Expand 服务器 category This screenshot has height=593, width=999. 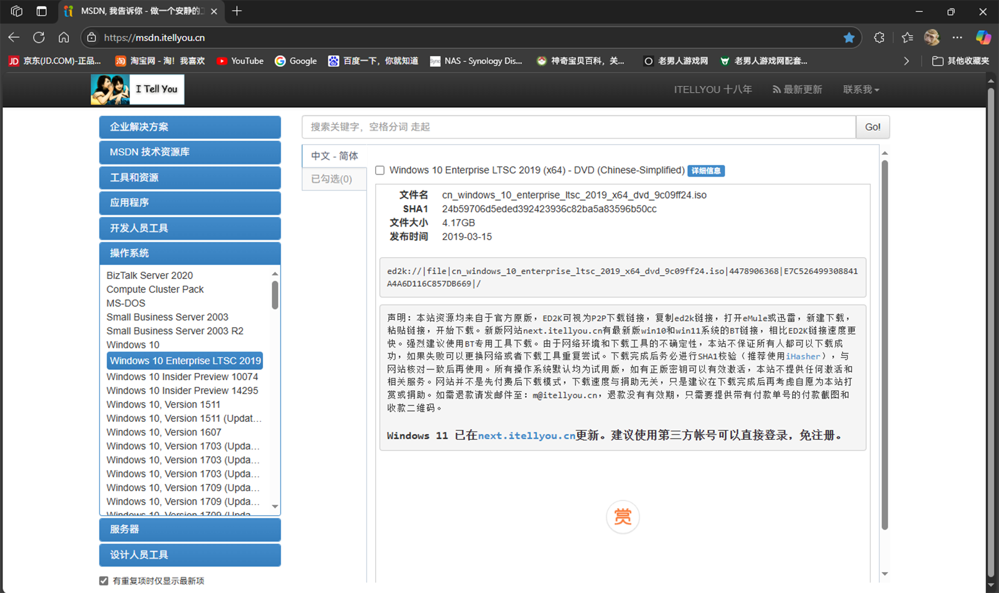(190, 529)
